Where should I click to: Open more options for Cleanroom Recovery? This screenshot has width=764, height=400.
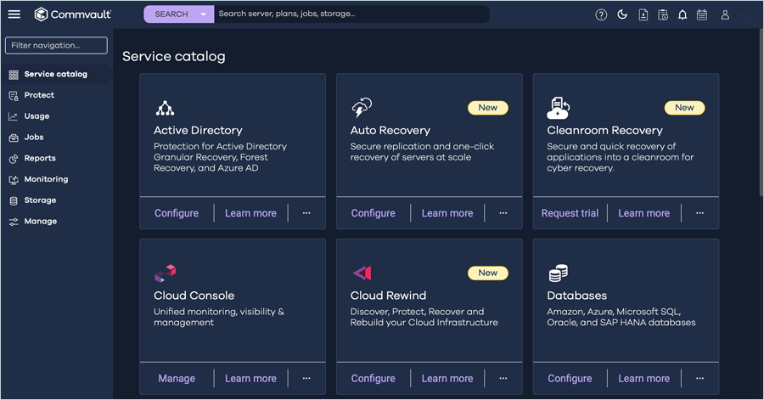click(699, 213)
